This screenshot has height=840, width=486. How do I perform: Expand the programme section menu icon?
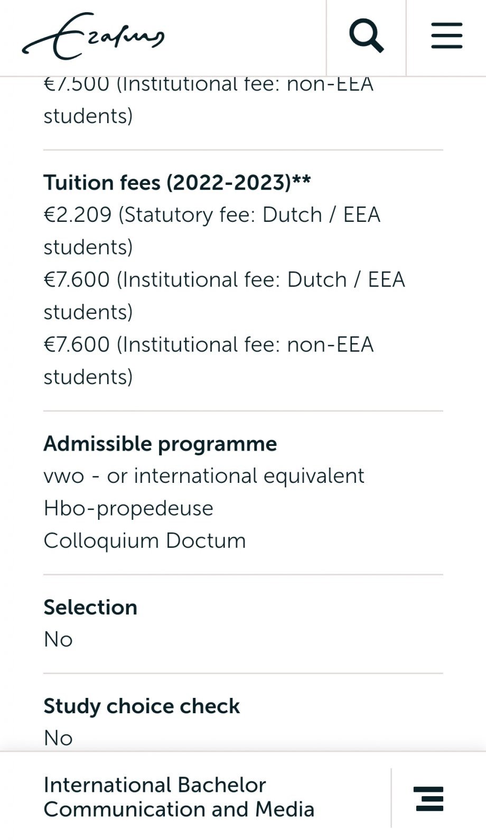click(429, 798)
